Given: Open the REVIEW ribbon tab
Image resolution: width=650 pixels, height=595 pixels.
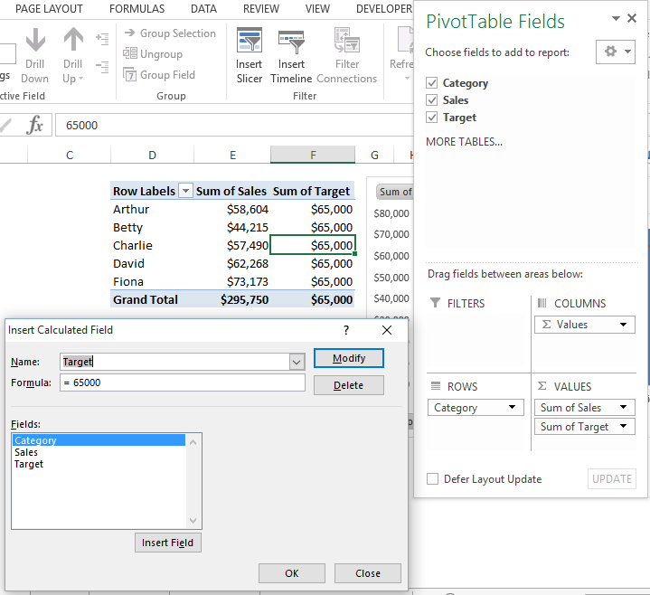Looking at the screenshot, I should pos(260,9).
